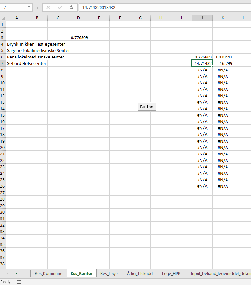Select column L header
Image resolution: width=251 pixels, height=285 pixels.
coord(242,18)
